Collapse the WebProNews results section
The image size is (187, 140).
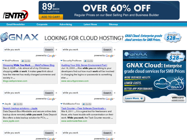[x=3, y=61]
